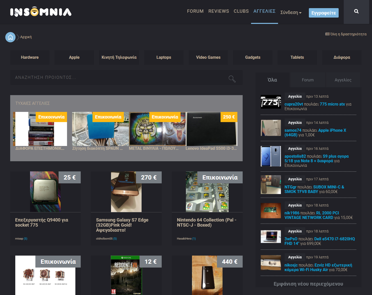
Task: Click the Ezviz camera feed thumbnail
Action: point(271,262)
